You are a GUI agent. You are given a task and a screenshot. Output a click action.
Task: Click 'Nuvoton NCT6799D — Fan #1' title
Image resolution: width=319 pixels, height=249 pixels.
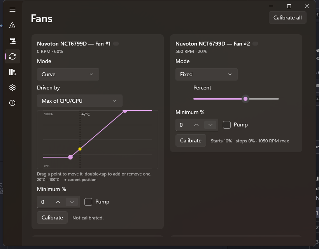(x=74, y=44)
